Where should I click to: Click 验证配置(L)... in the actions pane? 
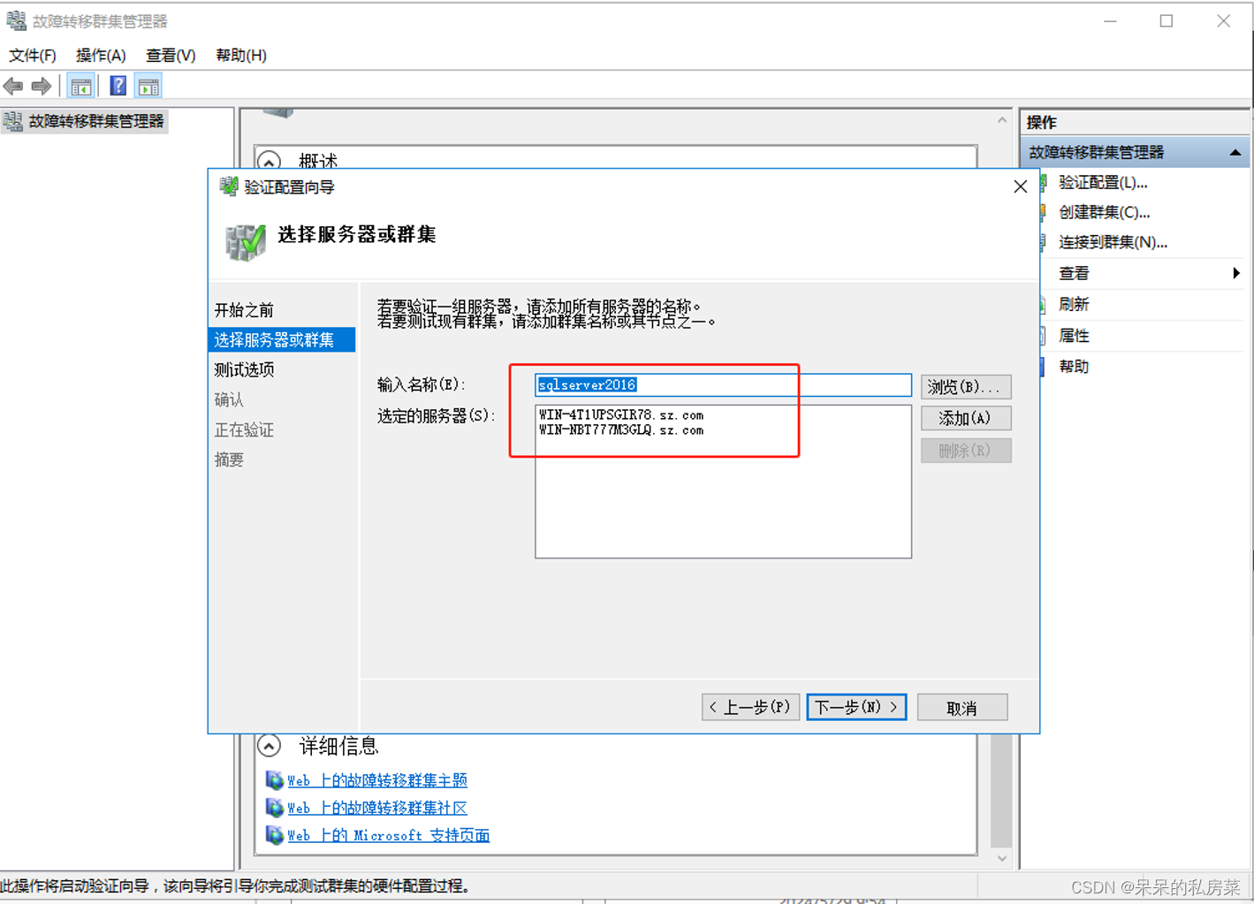click(1103, 182)
